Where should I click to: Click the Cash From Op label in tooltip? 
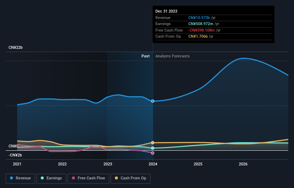pyautogui.click(x=168, y=37)
